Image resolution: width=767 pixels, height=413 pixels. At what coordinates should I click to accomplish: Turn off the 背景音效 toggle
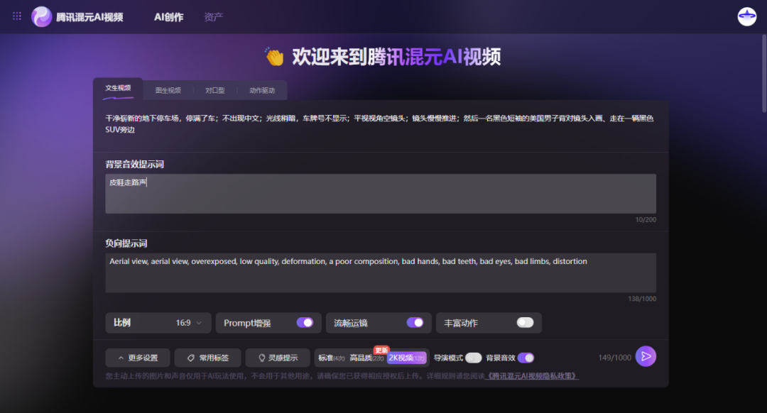coord(526,358)
